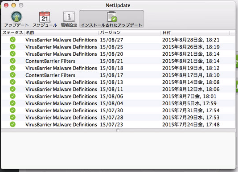Sort by the ステータス column header

(x=13, y=33)
